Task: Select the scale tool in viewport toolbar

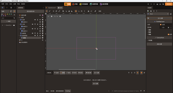Action: pyautogui.click(x=59, y=11)
